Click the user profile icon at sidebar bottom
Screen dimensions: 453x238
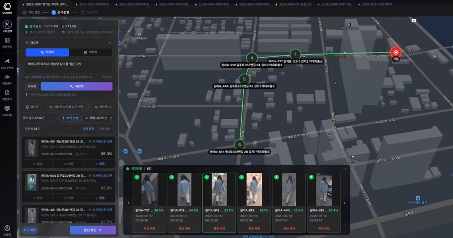7,228
